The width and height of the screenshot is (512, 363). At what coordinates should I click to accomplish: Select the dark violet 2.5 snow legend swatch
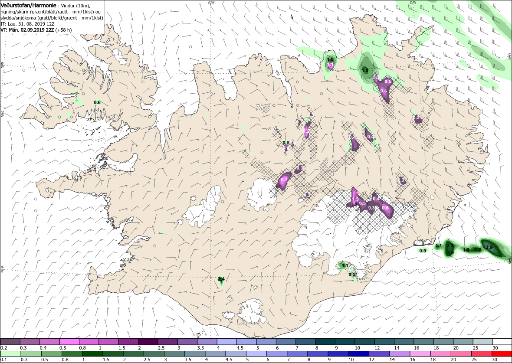[x=167, y=341]
